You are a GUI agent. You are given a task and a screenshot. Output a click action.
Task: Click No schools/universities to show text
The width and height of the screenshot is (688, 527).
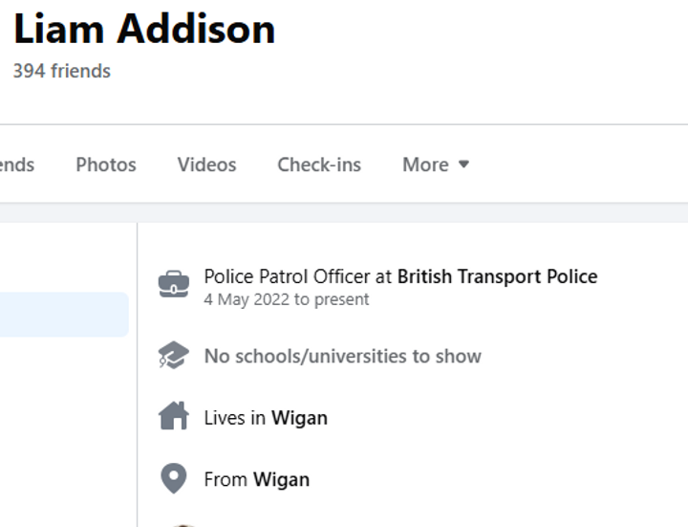[343, 356]
